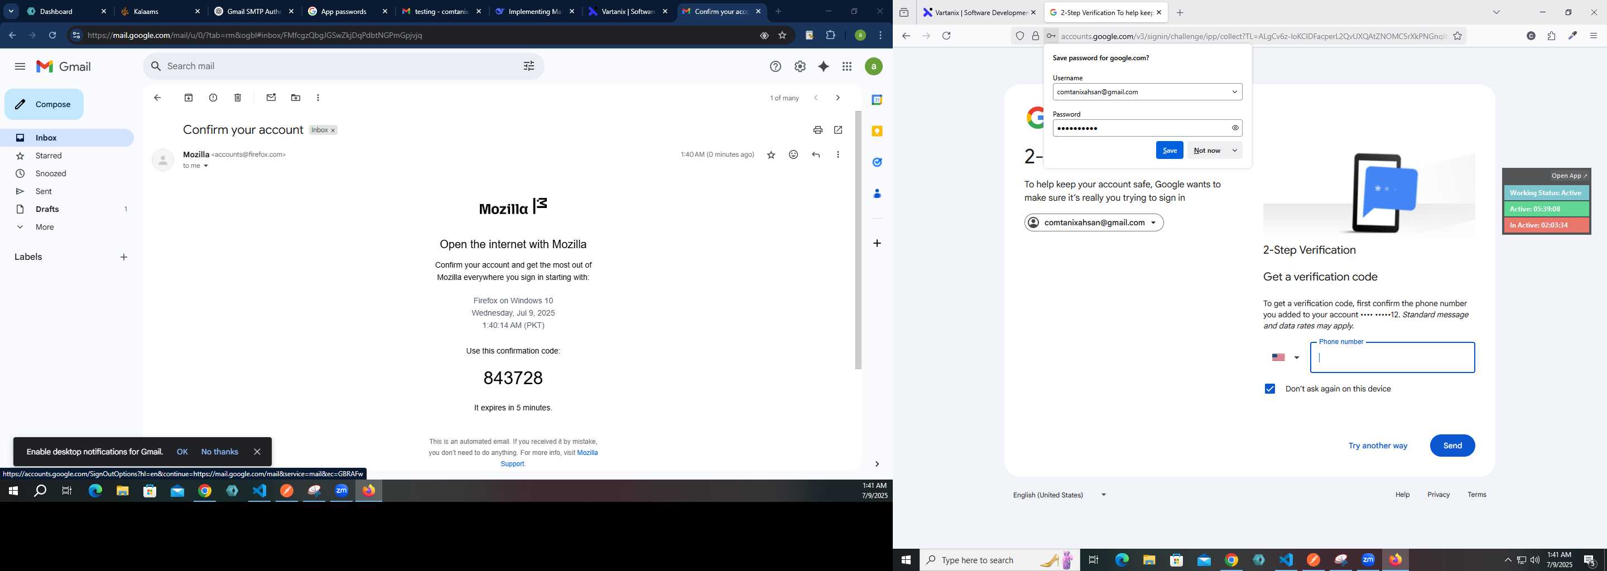Image resolution: width=1607 pixels, height=571 pixels.
Task: Open Google Keep side panel icon
Action: point(877,131)
